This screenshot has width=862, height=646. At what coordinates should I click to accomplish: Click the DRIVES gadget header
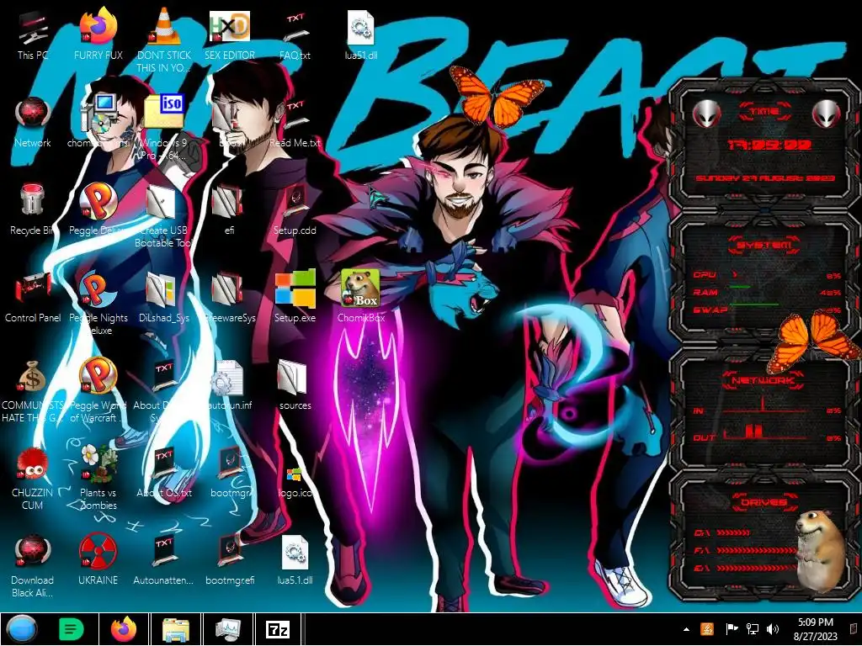pyautogui.click(x=764, y=502)
